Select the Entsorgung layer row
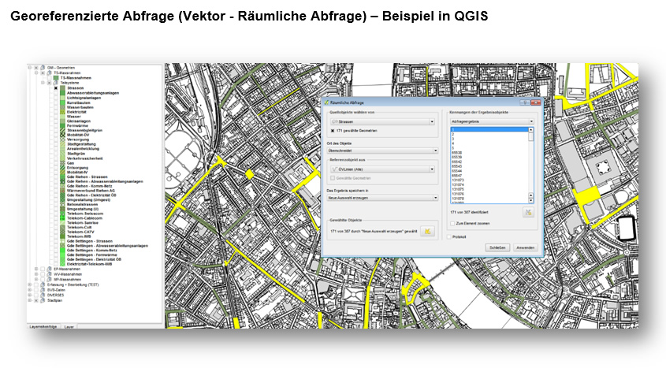The height and width of the screenshot is (368, 666). click(x=78, y=168)
